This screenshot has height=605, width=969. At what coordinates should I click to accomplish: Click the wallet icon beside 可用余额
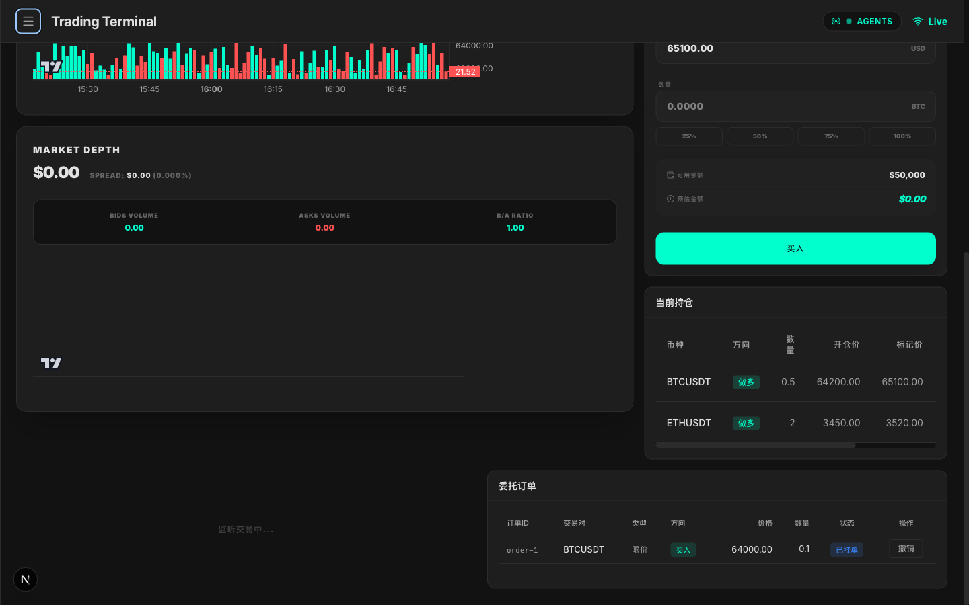point(670,175)
